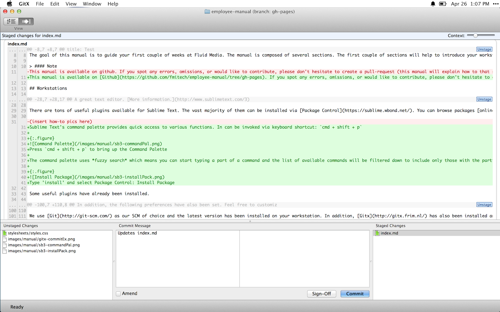Click the sb3-installPack.png file icon
Image resolution: width=500 pixels, height=312 pixels.
click(x=5, y=251)
